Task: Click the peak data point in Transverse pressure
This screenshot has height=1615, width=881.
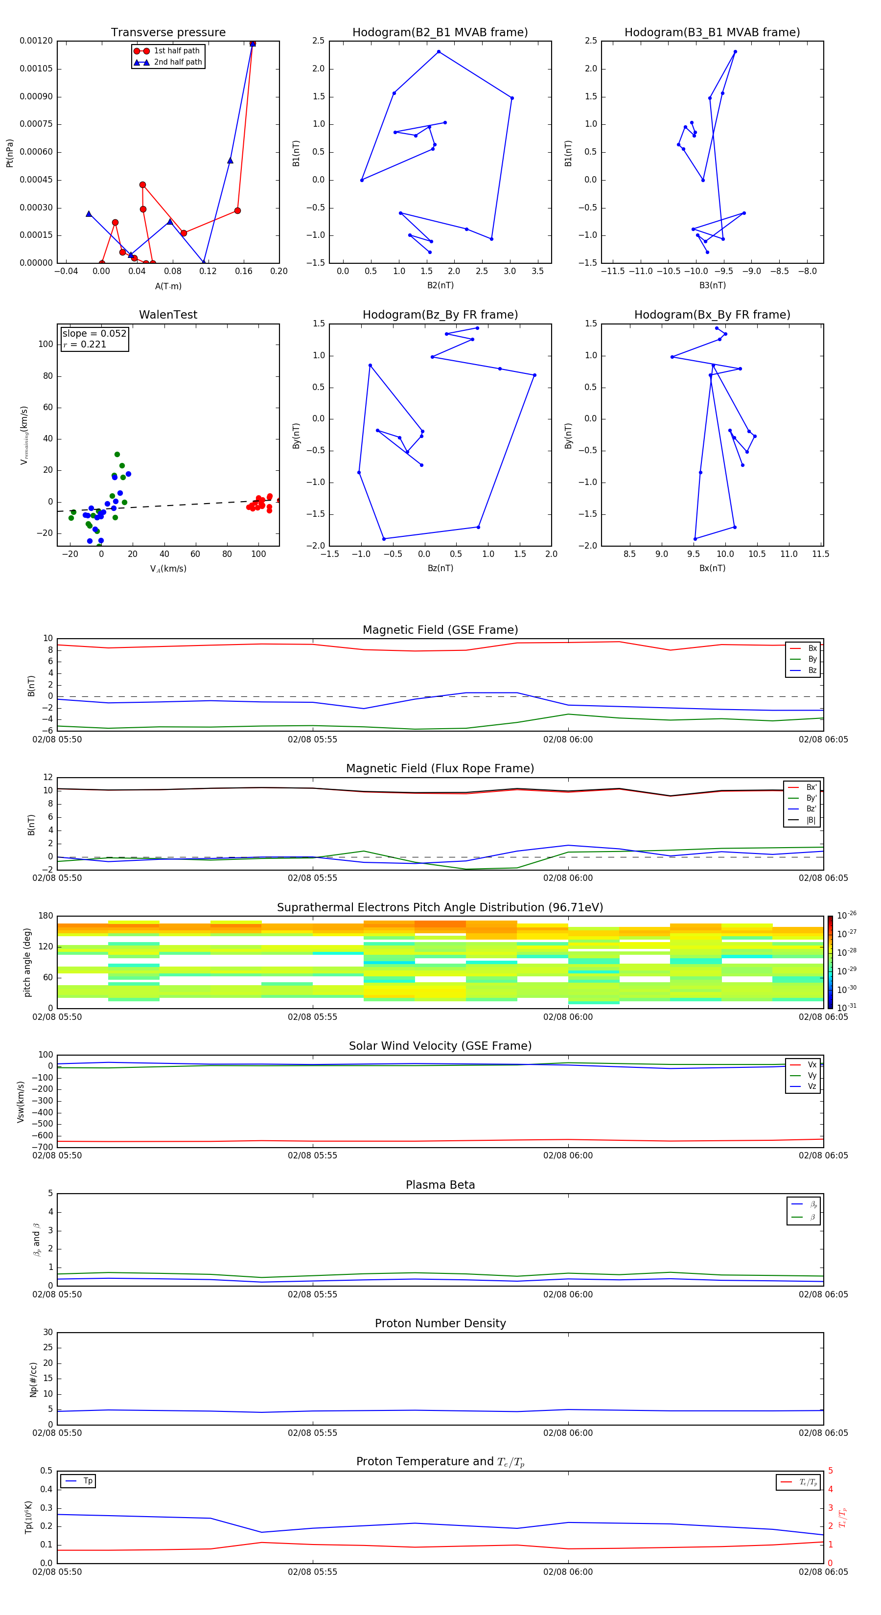Action: pyautogui.click(x=253, y=43)
